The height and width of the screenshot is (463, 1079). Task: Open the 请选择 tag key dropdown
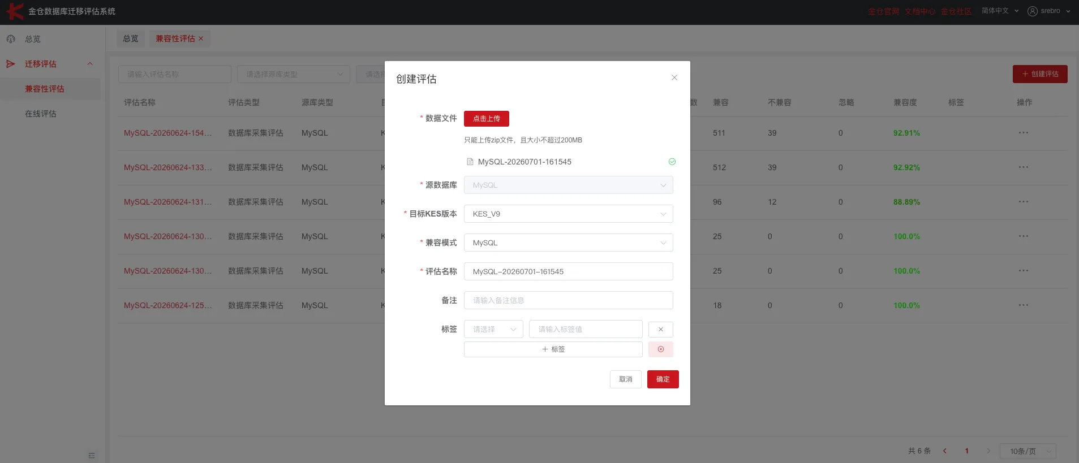point(493,329)
